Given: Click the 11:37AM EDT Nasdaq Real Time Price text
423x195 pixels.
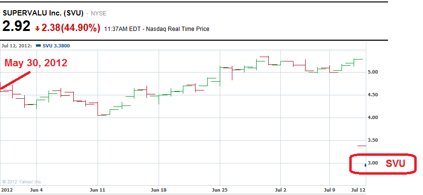Looking at the screenshot, I should (x=157, y=29).
